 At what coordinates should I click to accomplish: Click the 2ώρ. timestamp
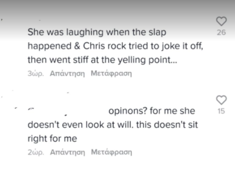[36, 152]
